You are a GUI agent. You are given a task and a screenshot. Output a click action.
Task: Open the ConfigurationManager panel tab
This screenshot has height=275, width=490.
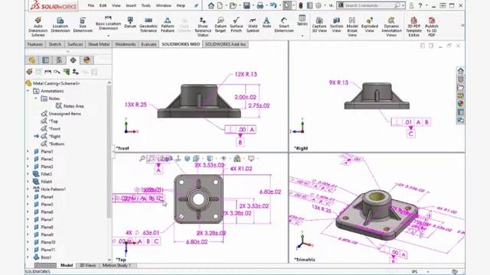tap(59, 60)
